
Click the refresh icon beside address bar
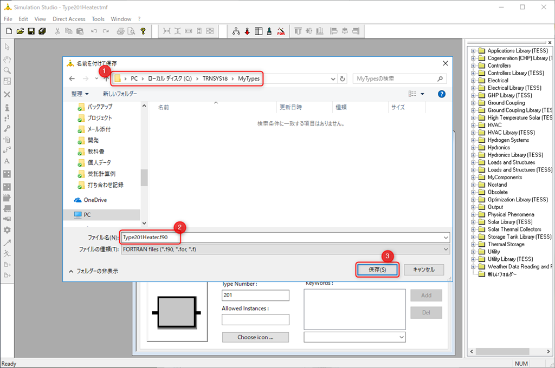pyautogui.click(x=343, y=79)
